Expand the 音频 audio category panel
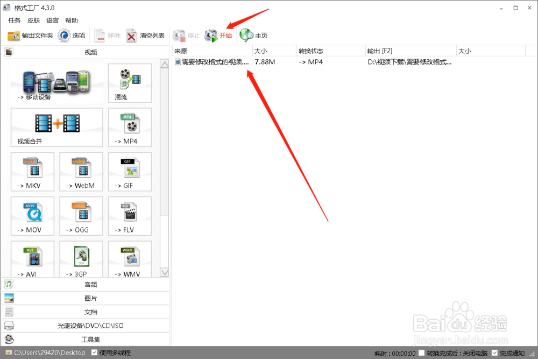The image size is (538, 359). click(86, 284)
